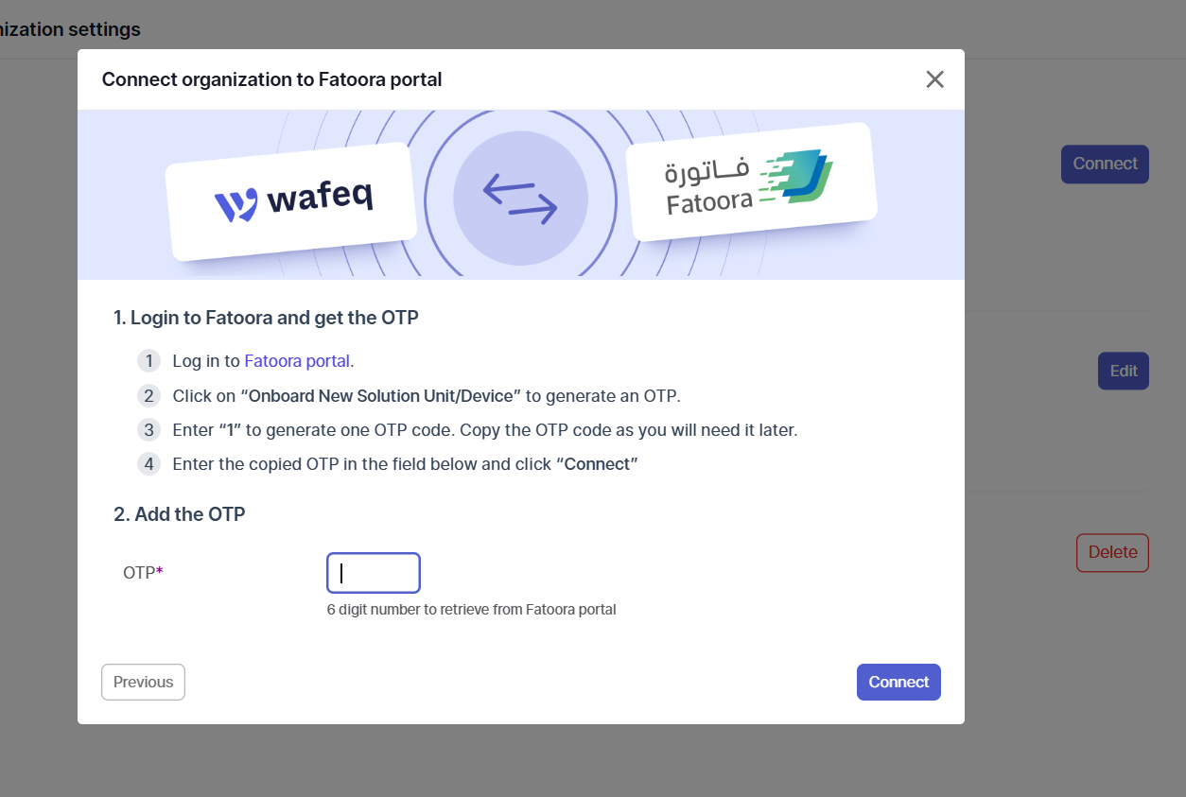Click the "1. Login to Fatoora" heading
The image size is (1186, 797).
tap(266, 318)
